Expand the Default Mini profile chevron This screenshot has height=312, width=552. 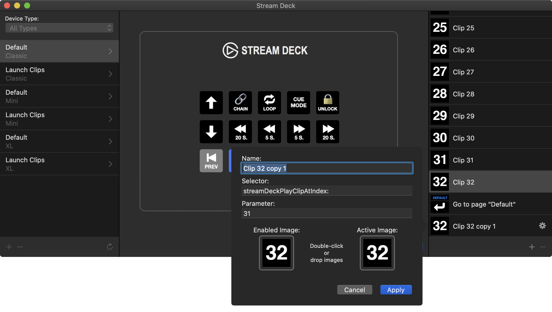coord(110,96)
